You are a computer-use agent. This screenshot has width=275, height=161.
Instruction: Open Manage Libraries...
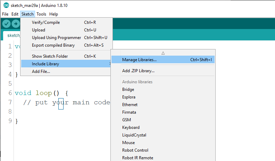click(x=163, y=60)
